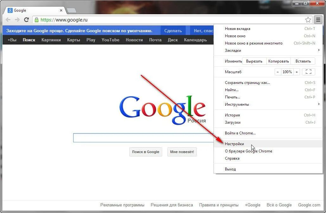This screenshot has width=326, height=213.
Task: Open Почта in Google bar
Action: coord(155,40)
